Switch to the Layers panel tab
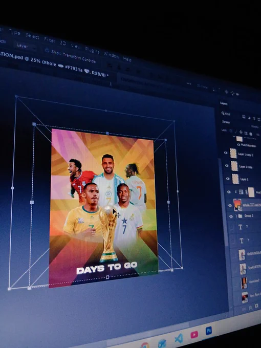 point(224,103)
